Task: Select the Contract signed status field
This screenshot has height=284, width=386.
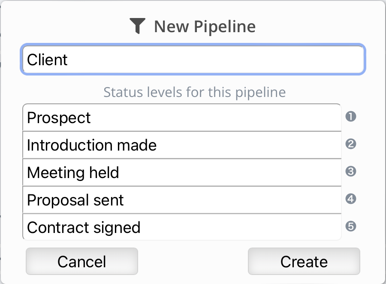Action: point(182,227)
